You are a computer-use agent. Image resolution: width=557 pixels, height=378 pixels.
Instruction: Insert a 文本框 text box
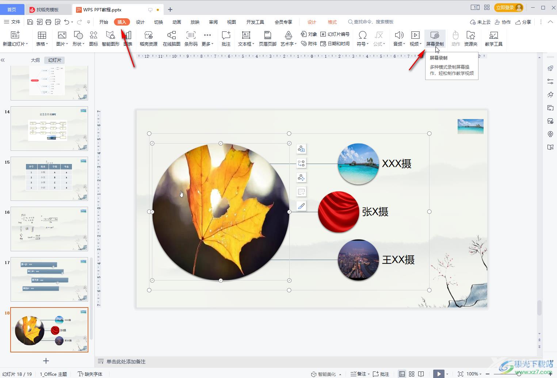click(x=246, y=39)
